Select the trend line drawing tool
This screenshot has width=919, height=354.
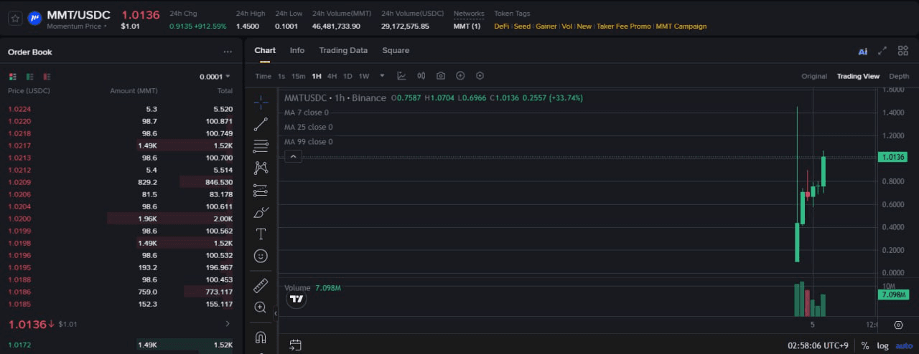[x=261, y=124]
